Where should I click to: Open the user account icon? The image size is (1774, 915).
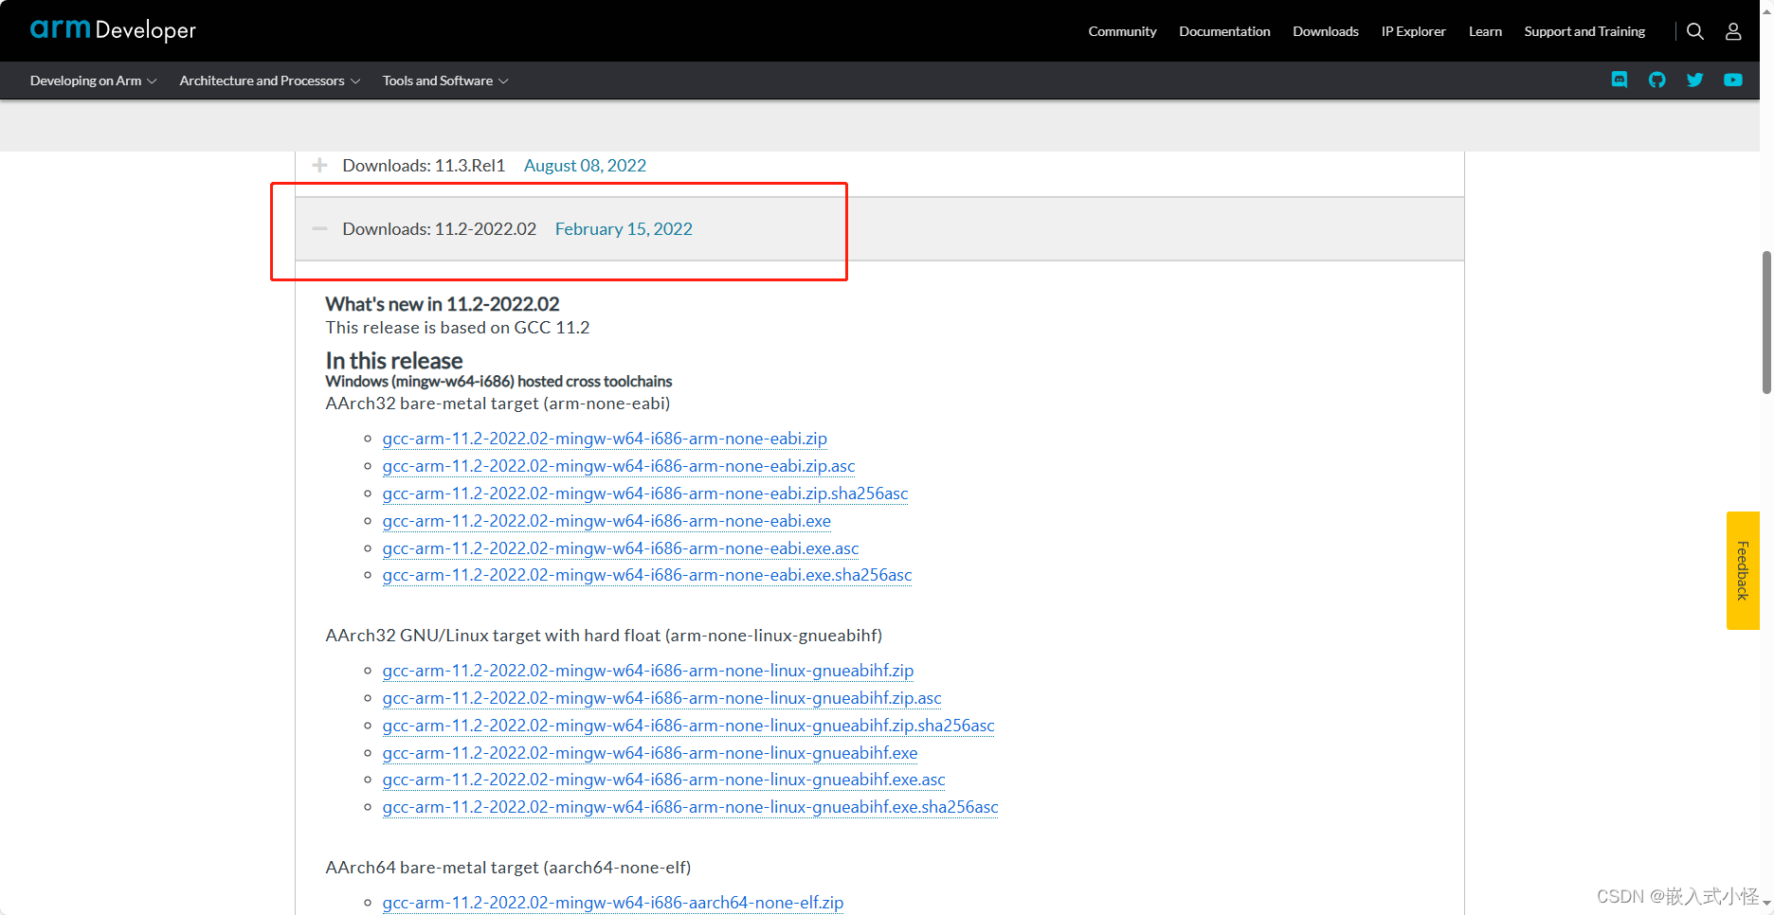pyautogui.click(x=1733, y=31)
